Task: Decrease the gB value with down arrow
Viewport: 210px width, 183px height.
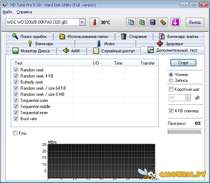Action: coord(188,99)
